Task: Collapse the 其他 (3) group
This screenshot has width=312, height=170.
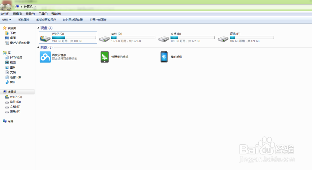Action: click(38, 47)
